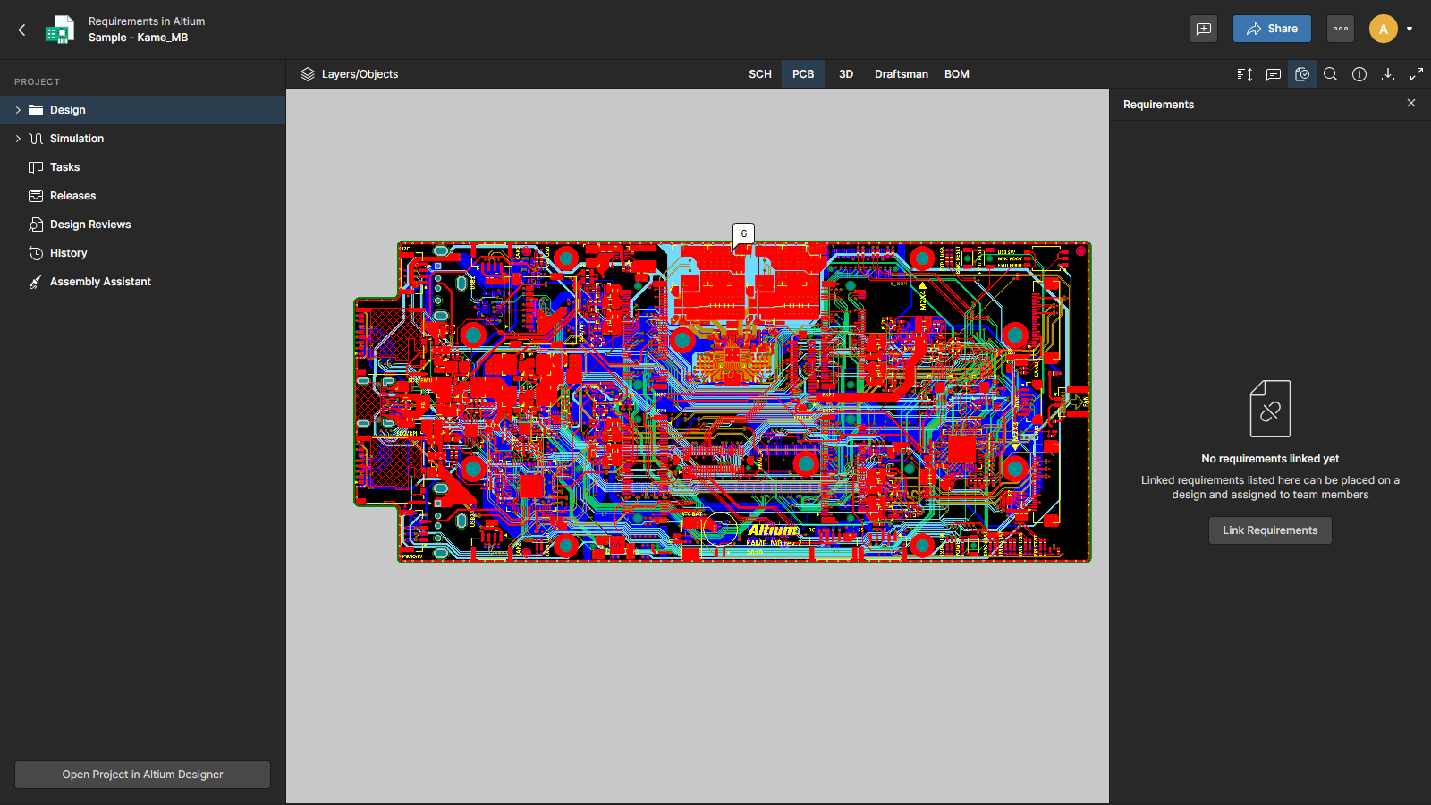Open the info panel icon

(1359, 74)
